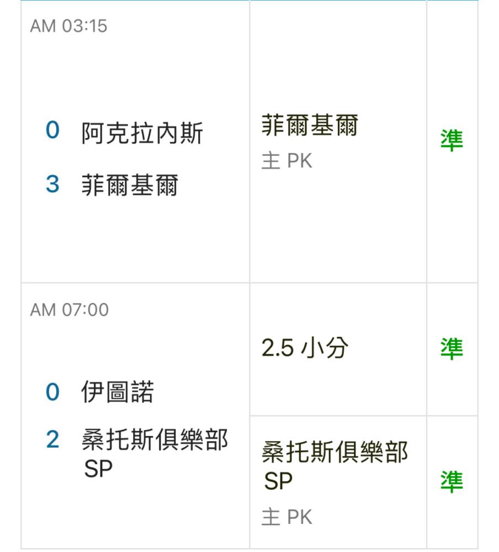Click the score 2 for 桑托斯俱樂部
499x552 pixels.
pos(52,440)
